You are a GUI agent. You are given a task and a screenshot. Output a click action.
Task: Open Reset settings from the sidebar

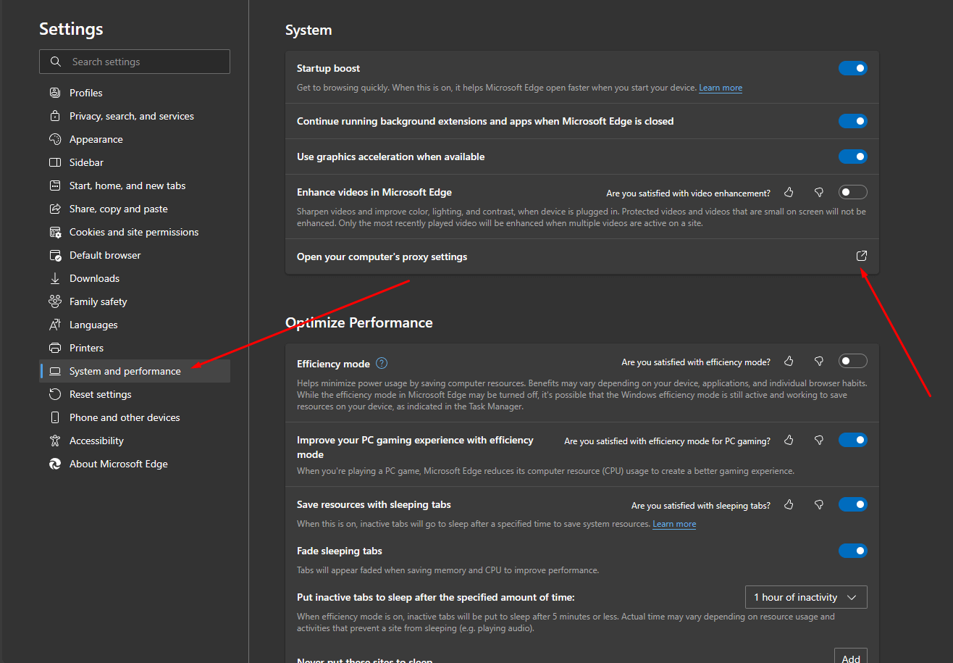pyautogui.click(x=135, y=394)
